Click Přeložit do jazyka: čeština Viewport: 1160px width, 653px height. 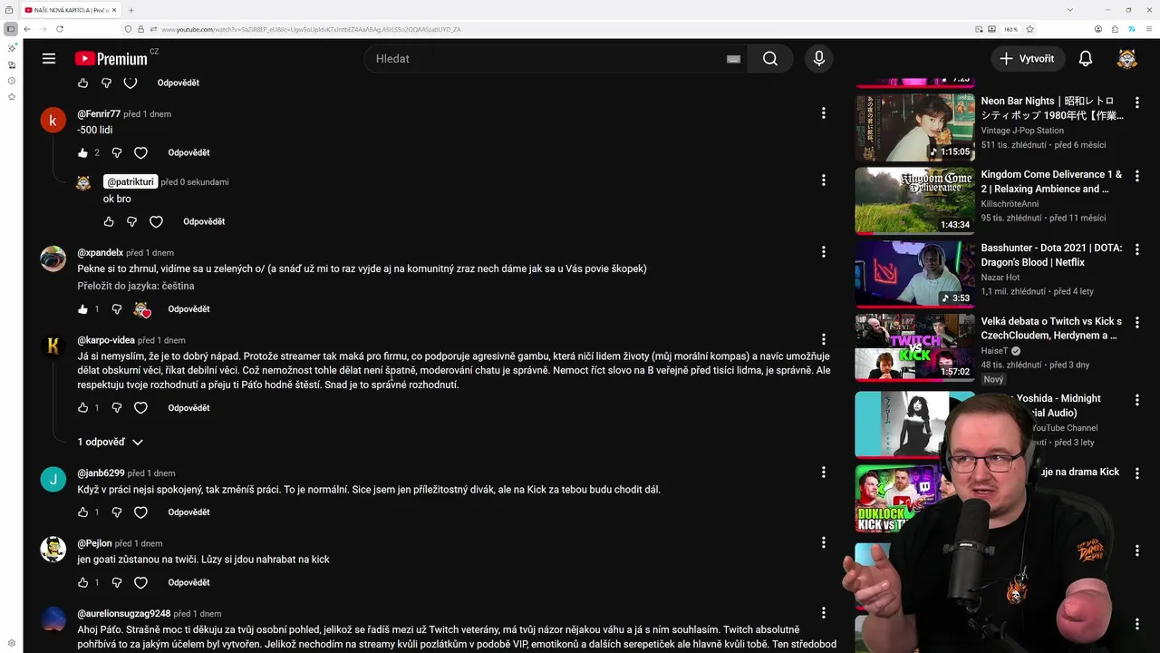pyautogui.click(x=136, y=286)
